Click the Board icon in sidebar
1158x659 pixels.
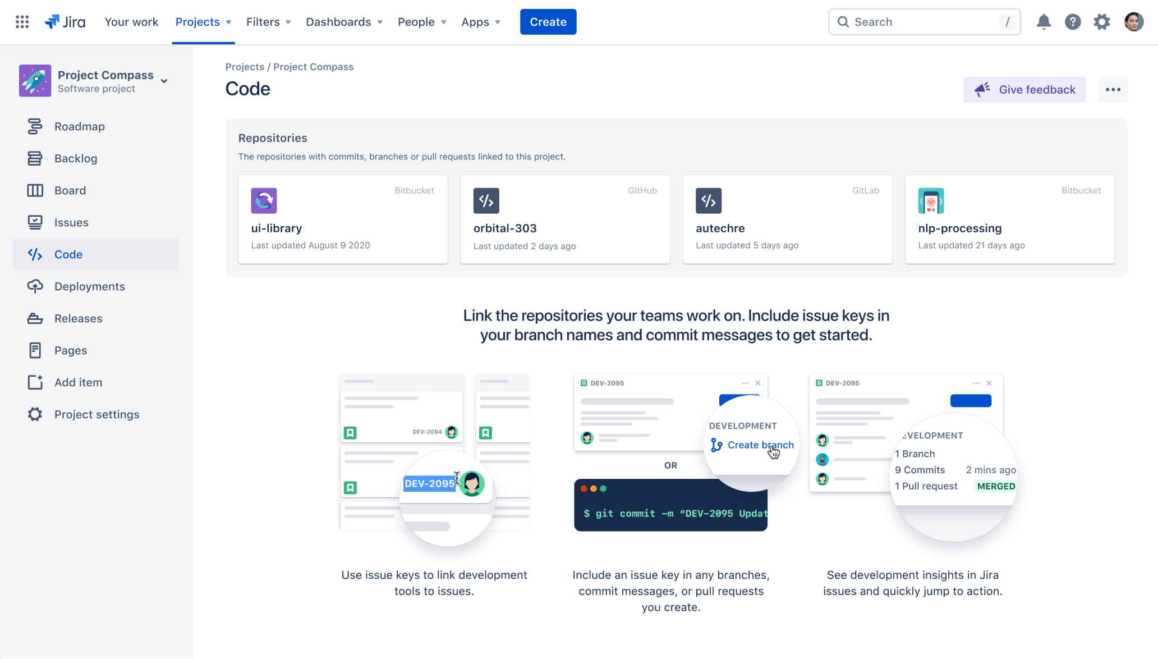click(x=34, y=189)
